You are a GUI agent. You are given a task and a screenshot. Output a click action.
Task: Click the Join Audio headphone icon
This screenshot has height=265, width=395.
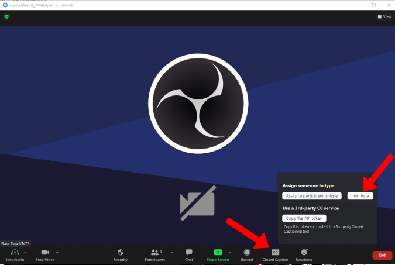click(15, 252)
